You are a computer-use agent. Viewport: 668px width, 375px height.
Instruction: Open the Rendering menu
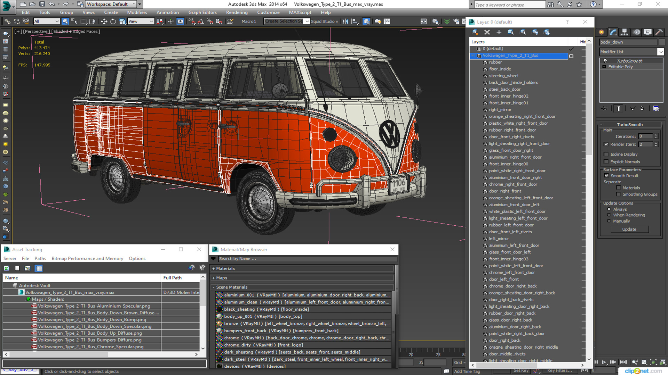tap(237, 12)
